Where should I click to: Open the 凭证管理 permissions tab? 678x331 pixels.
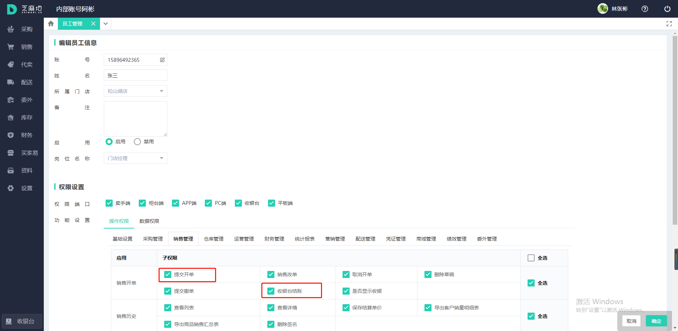(396, 239)
